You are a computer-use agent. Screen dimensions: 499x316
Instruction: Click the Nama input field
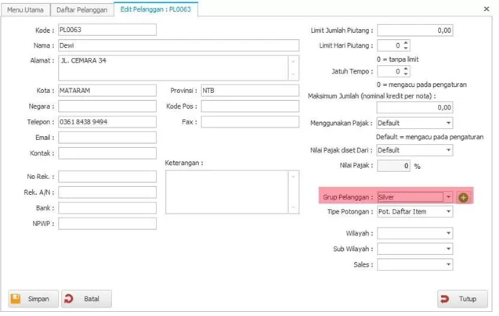[x=107, y=45]
